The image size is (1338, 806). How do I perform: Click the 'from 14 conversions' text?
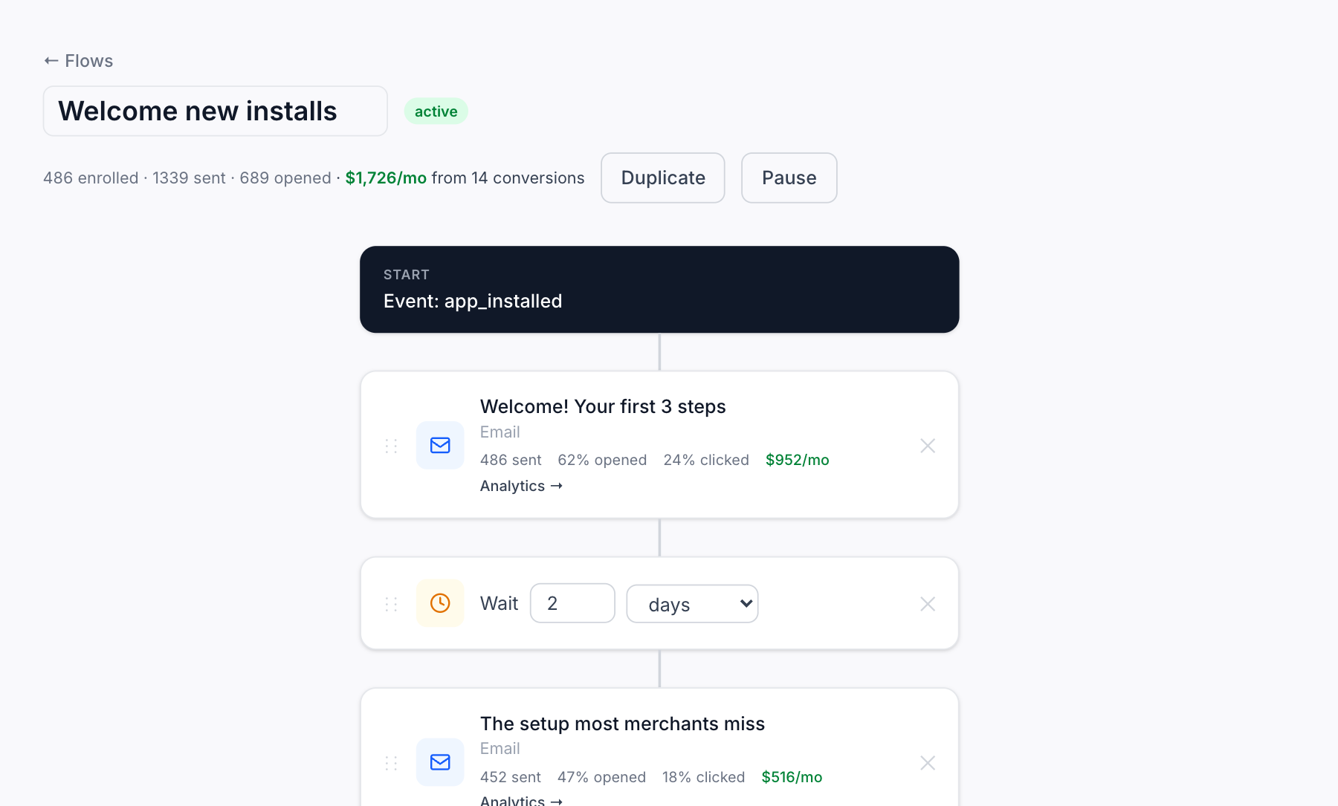point(508,178)
